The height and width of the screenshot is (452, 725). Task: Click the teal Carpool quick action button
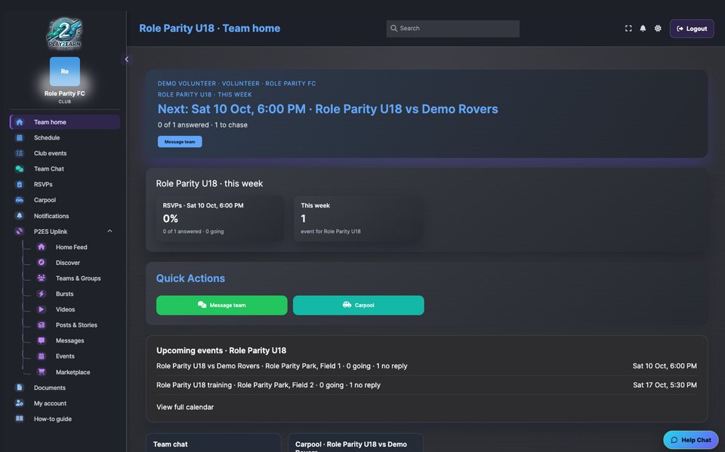tap(358, 306)
